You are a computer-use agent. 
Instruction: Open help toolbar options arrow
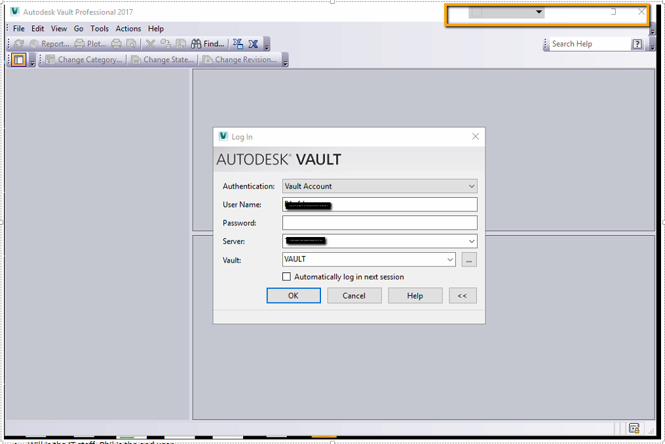pyautogui.click(x=653, y=44)
